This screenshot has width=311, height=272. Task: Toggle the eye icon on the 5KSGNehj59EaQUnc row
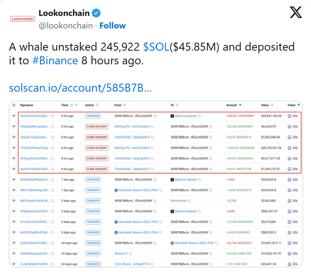[x=14, y=180]
